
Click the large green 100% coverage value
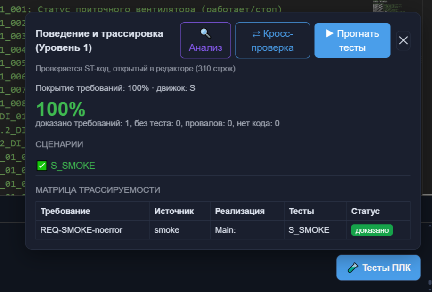tap(61, 109)
